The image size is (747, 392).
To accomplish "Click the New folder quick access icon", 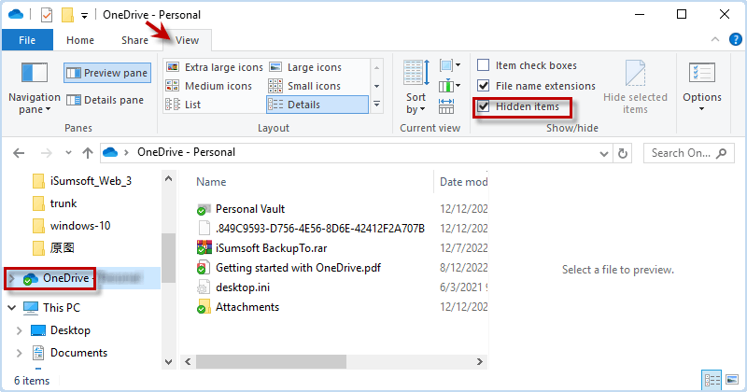I will [67, 15].
